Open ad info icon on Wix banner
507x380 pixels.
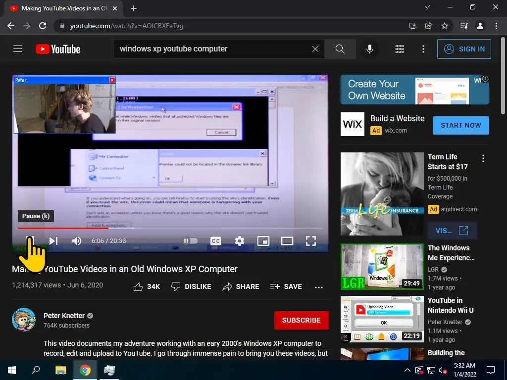pyautogui.click(x=485, y=79)
